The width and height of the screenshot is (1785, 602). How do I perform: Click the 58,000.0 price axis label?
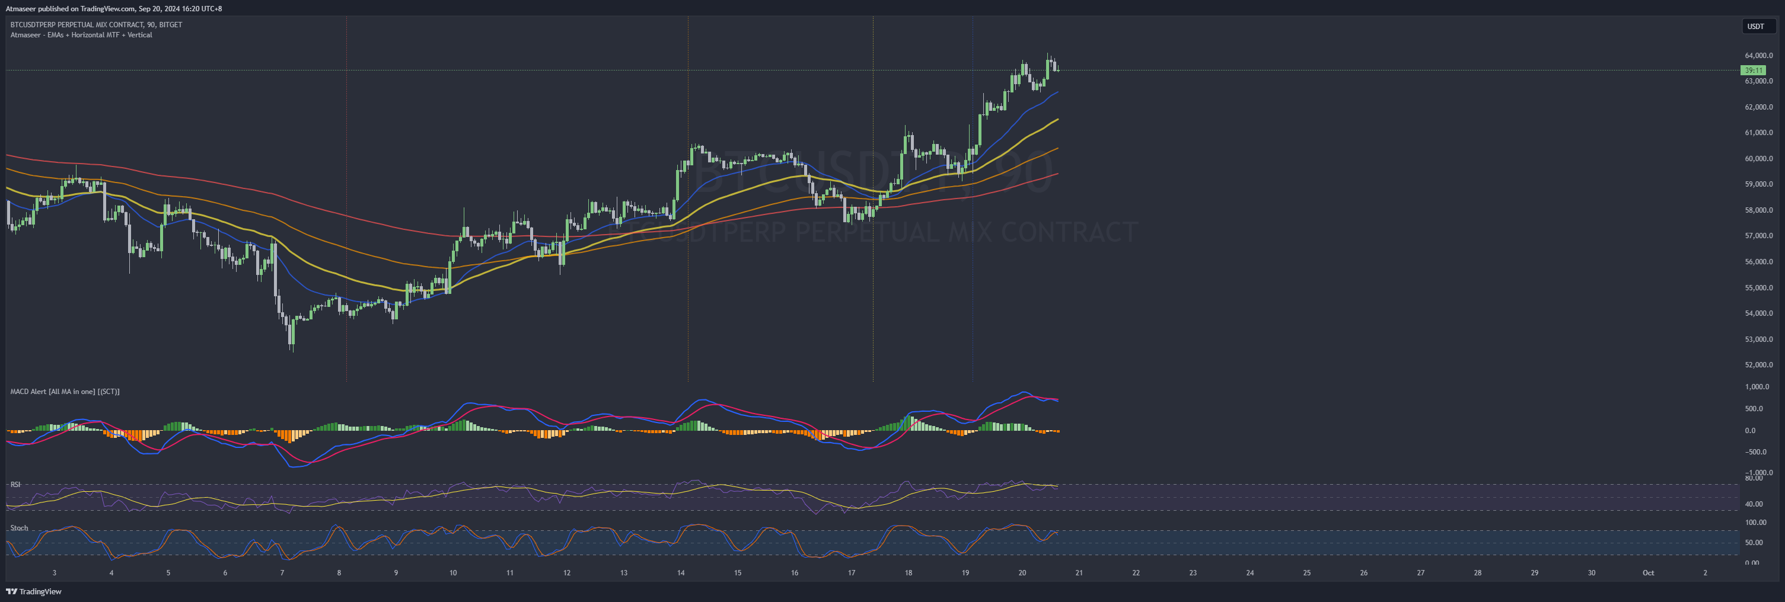click(x=1759, y=210)
